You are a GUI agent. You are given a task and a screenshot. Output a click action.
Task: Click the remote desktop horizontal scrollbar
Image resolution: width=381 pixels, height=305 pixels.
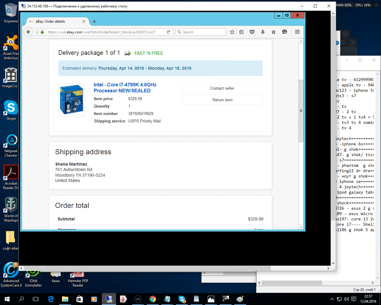point(147,268)
